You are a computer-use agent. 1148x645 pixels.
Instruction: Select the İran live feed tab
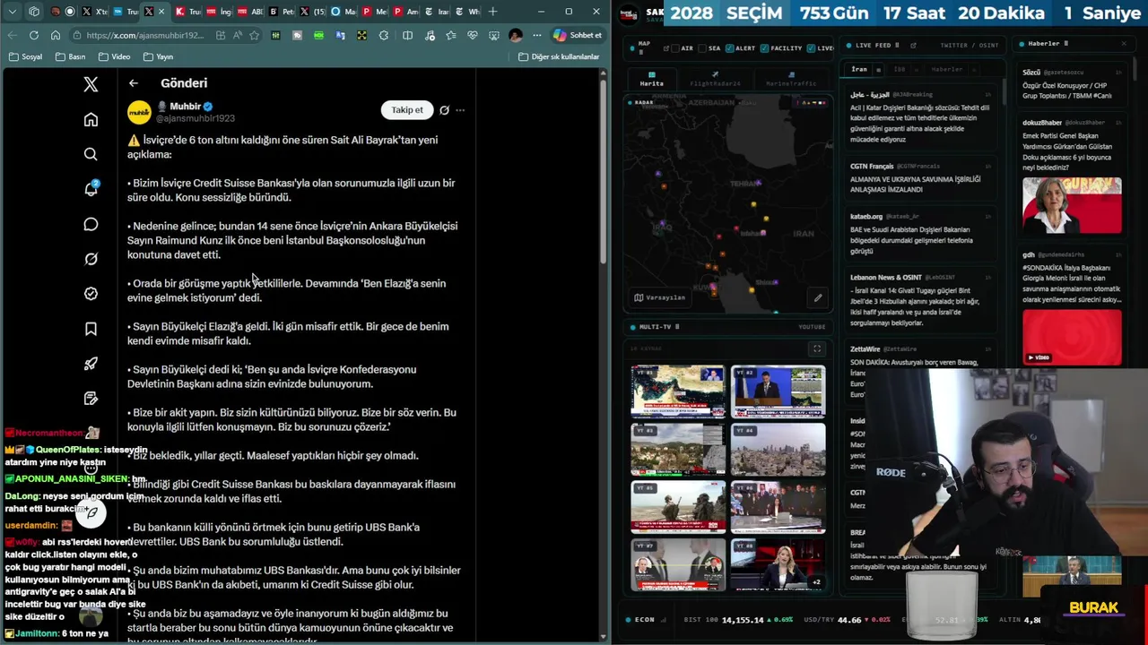coord(859,69)
